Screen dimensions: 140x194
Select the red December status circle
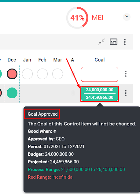(x=12, y=74)
